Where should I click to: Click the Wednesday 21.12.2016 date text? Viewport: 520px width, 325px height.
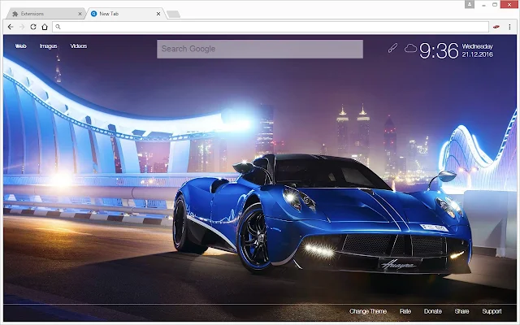(478, 50)
